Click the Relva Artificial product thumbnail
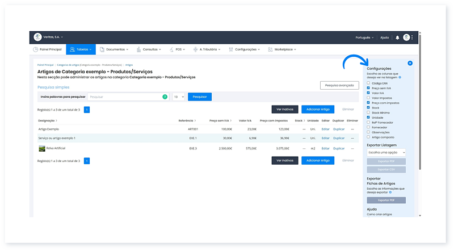 [42, 148]
